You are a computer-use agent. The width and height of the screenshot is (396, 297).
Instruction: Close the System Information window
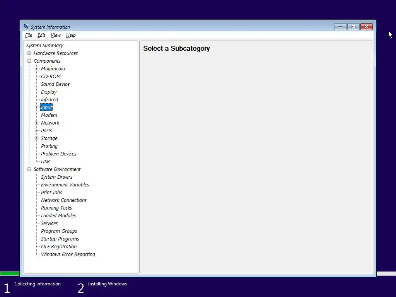367,27
